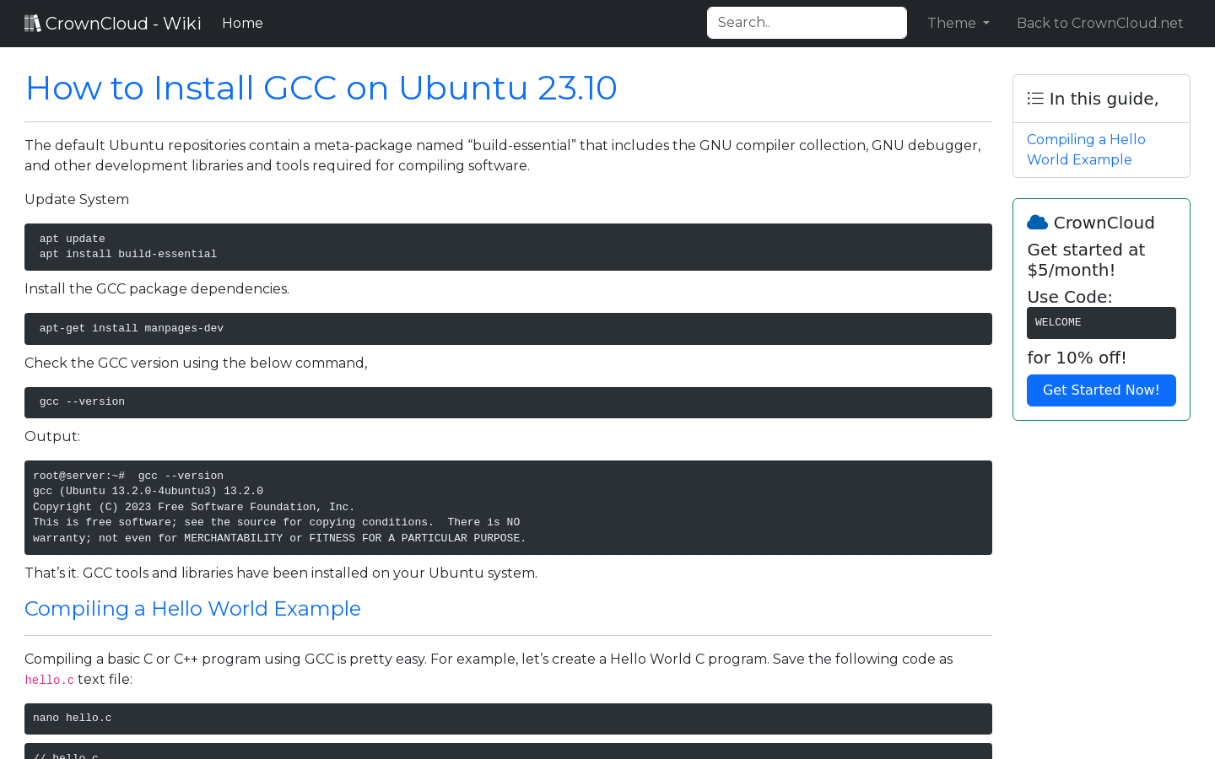This screenshot has width=1215, height=759.
Task: Open the Theme selector caret
Action: pos(985,24)
